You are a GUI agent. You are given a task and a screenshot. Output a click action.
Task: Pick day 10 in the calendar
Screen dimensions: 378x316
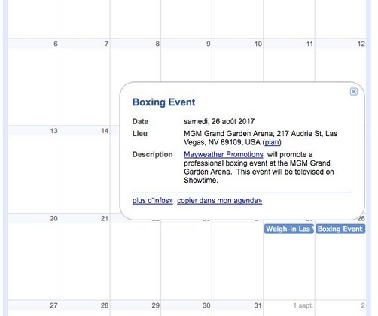[x=258, y=44]
